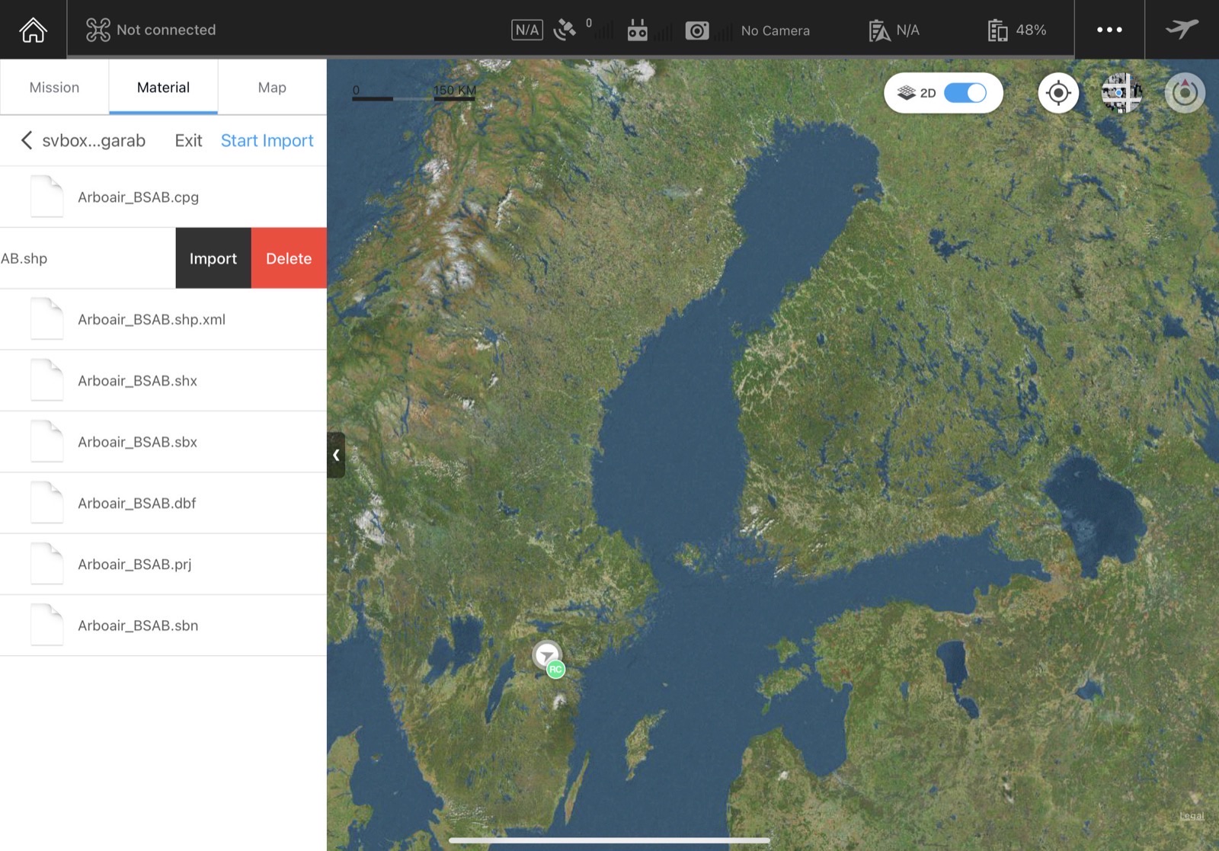
Task: Switch to the Mission tab
Action: (54, 88)
